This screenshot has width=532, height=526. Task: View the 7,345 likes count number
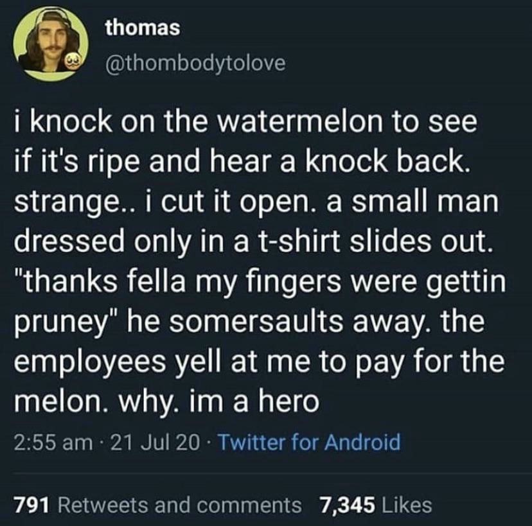(x=347, y=505)
